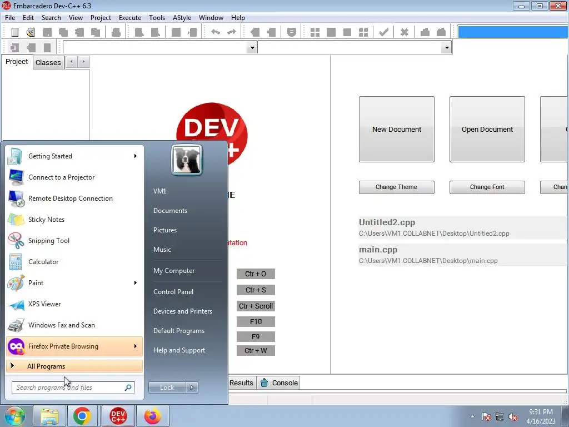Click the network tray icon
Screen dimensions: 569x427
[x=500, y=417]
